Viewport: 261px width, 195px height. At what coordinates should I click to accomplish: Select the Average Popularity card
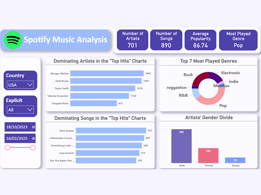pyautogui.click(x=200, y=40)
